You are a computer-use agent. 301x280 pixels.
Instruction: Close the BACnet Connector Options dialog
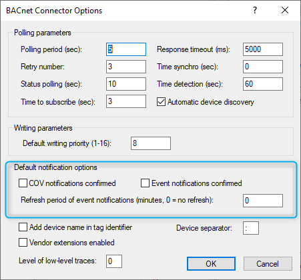pyautogui.click(x=285, y=10)
